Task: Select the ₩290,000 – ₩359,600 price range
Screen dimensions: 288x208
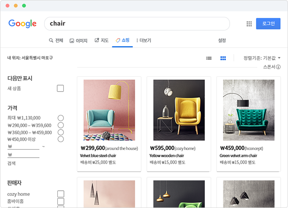Action: pyautogui.click(x=61, y=125)
